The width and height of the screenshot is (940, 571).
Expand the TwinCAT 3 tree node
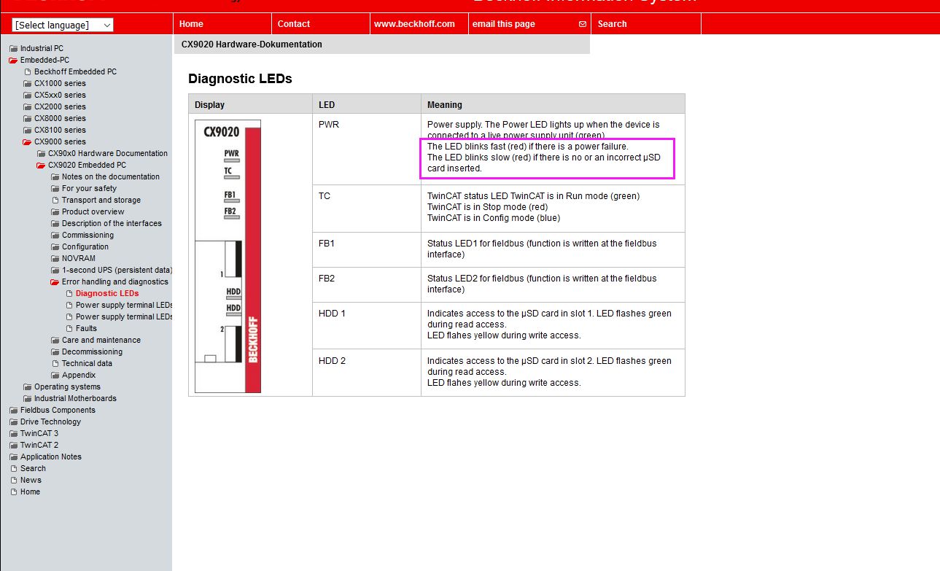click(x=13, y=434)
